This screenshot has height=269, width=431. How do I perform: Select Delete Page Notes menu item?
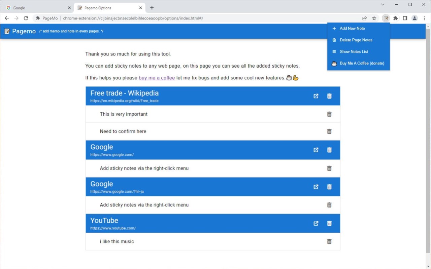[x=359, y=40]
